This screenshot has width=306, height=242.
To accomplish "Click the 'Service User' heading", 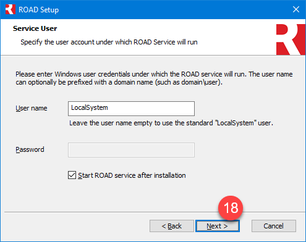I will coord(35,28).
